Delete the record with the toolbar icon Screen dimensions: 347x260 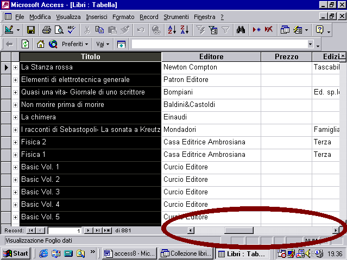coord(269,30)
